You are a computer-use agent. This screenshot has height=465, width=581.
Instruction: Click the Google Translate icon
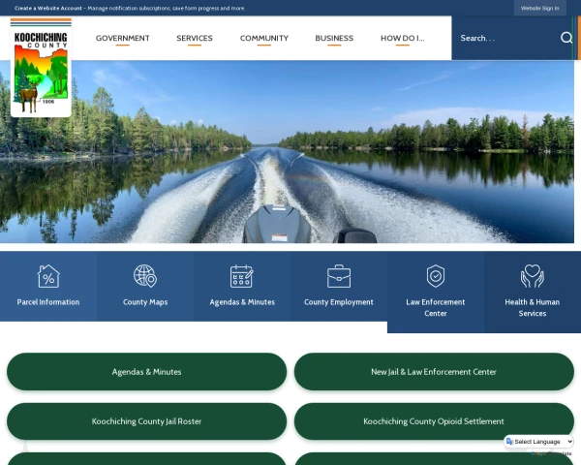pos(509,442)
